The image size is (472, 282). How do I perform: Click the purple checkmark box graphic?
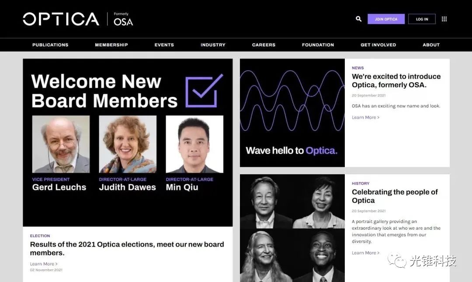(204, 91)
